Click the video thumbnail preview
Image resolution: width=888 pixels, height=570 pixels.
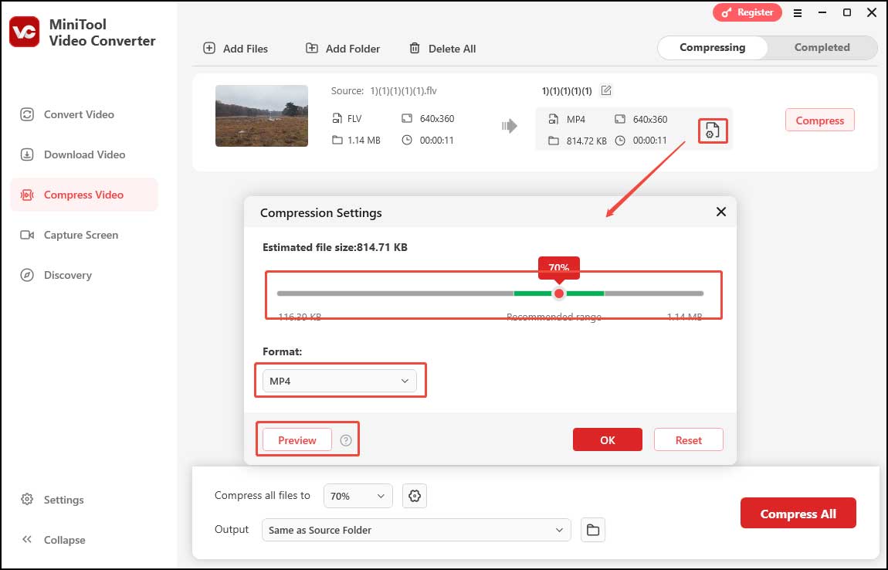coord(262,116)
